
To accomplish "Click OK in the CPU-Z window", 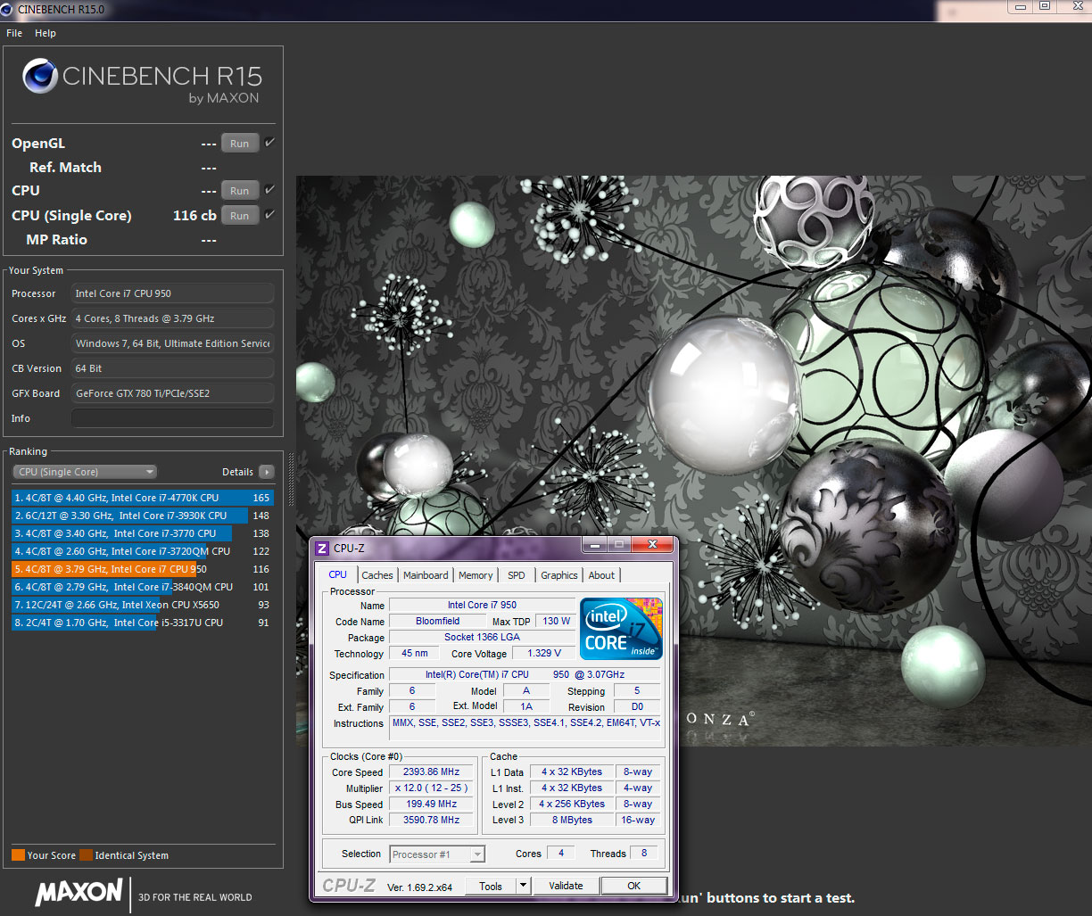I will pos(633,886).
